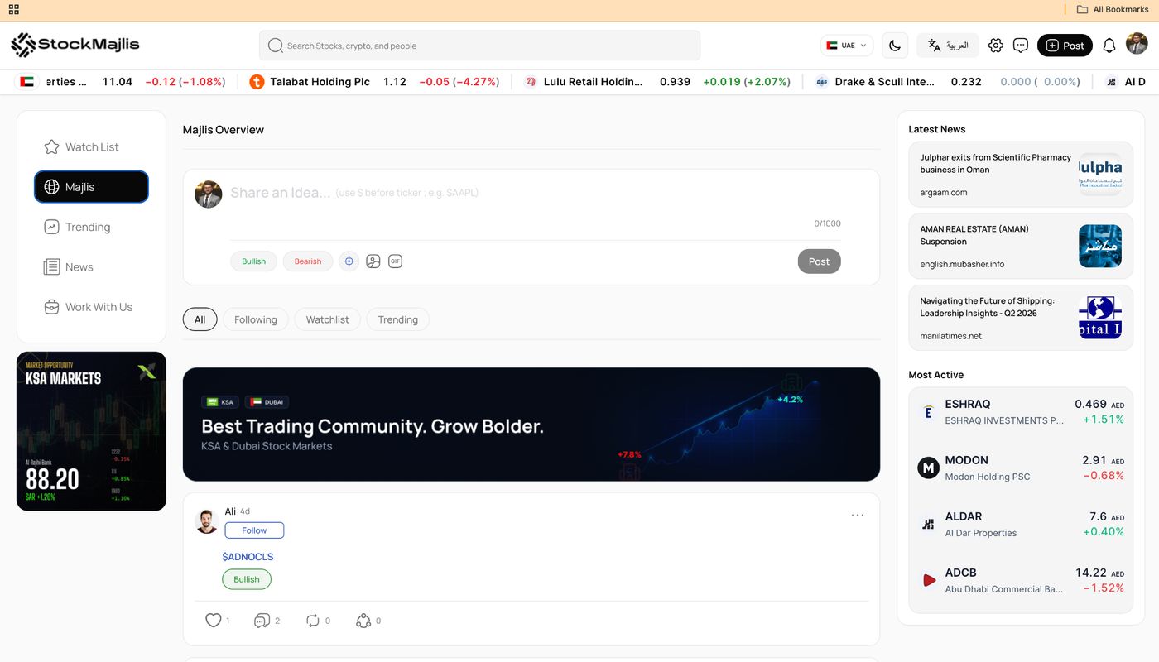Open settings gear icon in header

(996, 46)
